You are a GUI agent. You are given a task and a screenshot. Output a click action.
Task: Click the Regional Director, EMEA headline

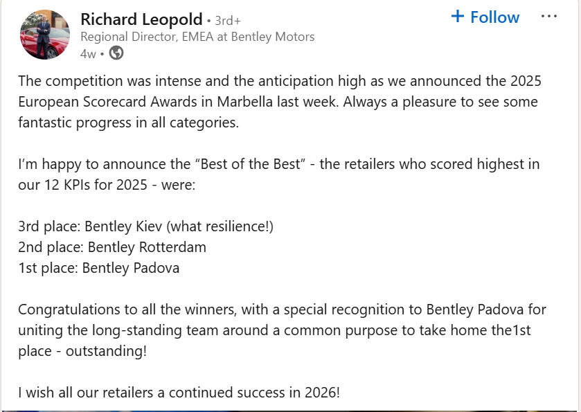(x=197, y=37)
